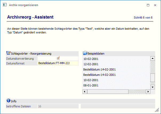This screenshot has width=161, height=114.
Task: Click the betroffene Dateien value field
Action: pyautogui.click(x=58, y=106)
